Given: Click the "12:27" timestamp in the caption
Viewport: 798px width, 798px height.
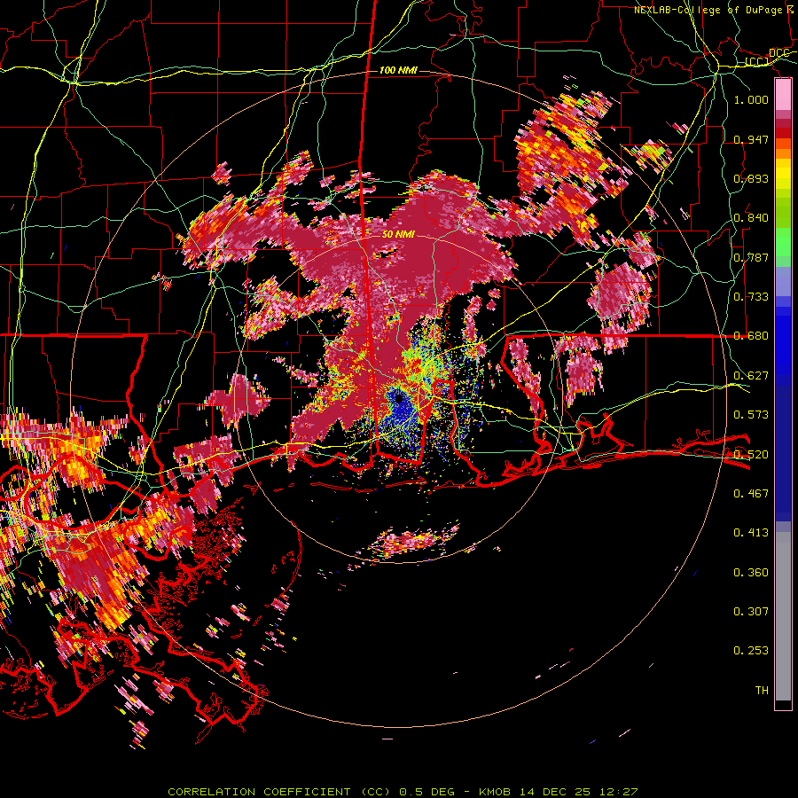Looking at the screenshot, I should point(618,792).
